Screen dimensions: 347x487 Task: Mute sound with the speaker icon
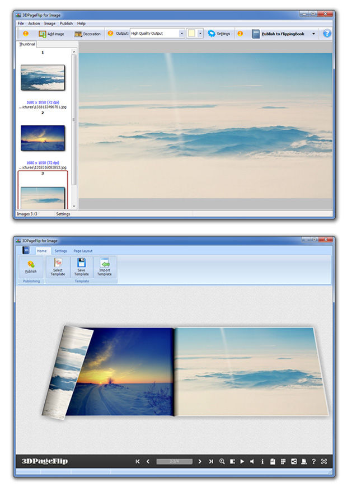[x=252, y=462]
